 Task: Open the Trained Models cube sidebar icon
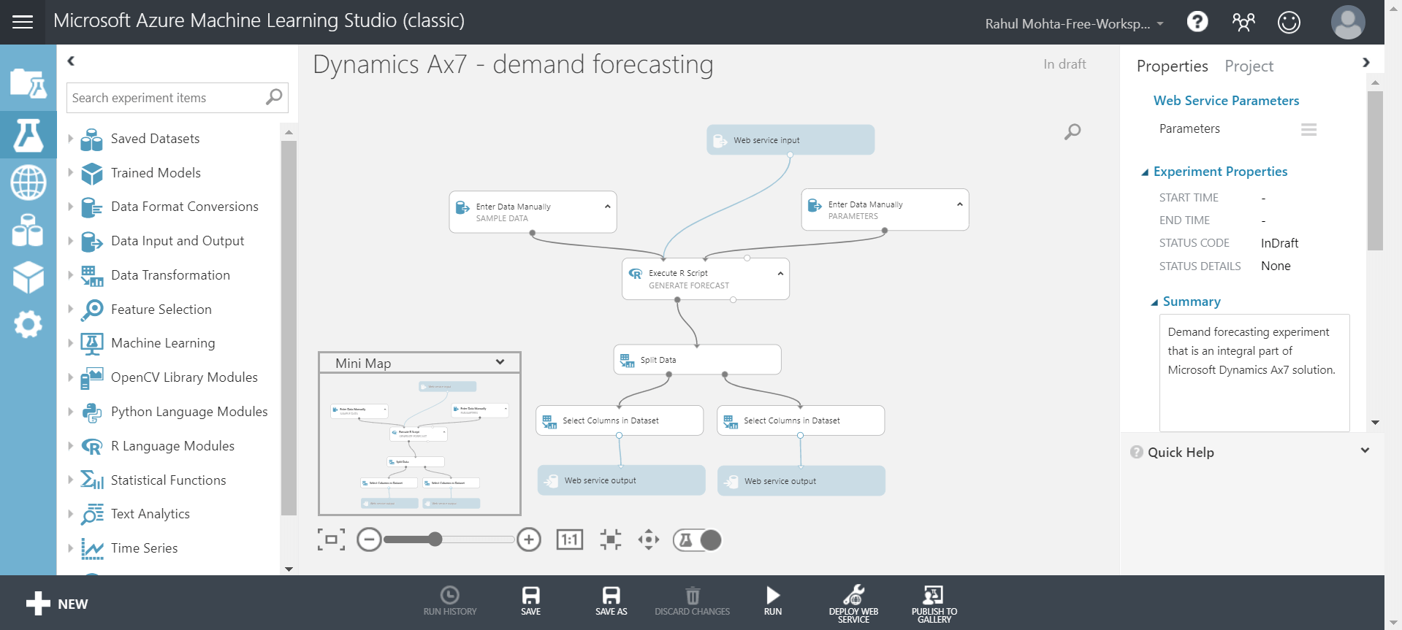pyautogui.click(x=28, y=277)
